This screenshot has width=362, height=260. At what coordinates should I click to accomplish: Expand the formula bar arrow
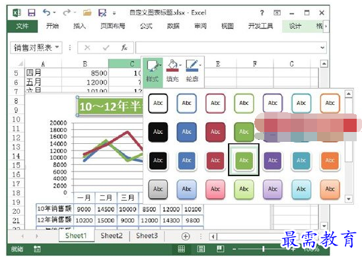click(x=322, y=48)
